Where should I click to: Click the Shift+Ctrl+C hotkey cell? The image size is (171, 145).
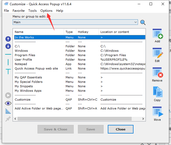[x=88, y=100]
